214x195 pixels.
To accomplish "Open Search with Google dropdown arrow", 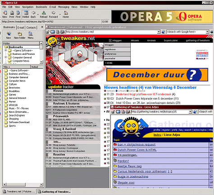I will click(207, 32).
